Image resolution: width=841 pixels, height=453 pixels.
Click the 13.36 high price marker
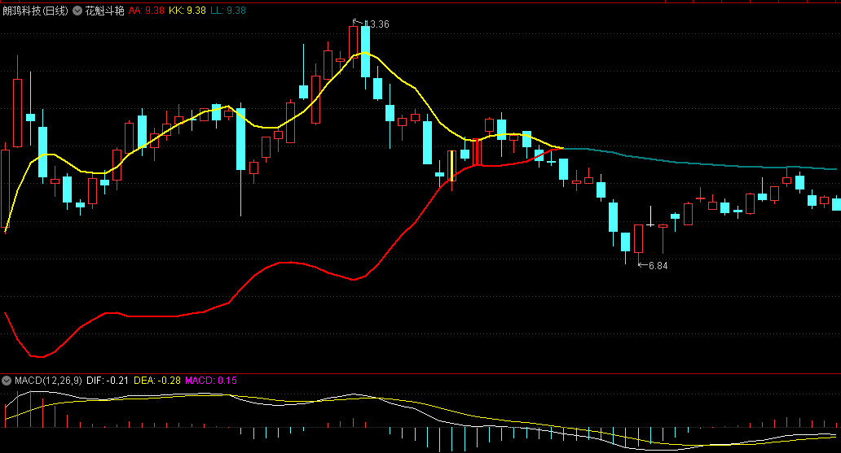click(x=376, y=24)
